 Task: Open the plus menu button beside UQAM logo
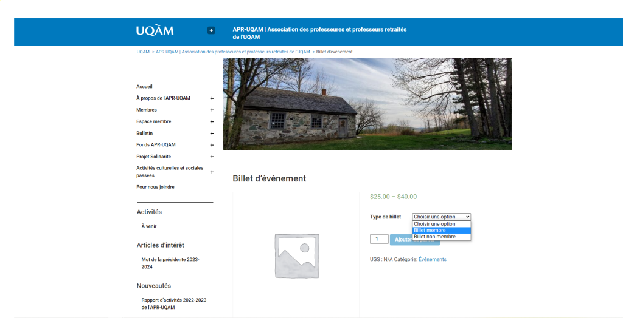pos(211,30)
